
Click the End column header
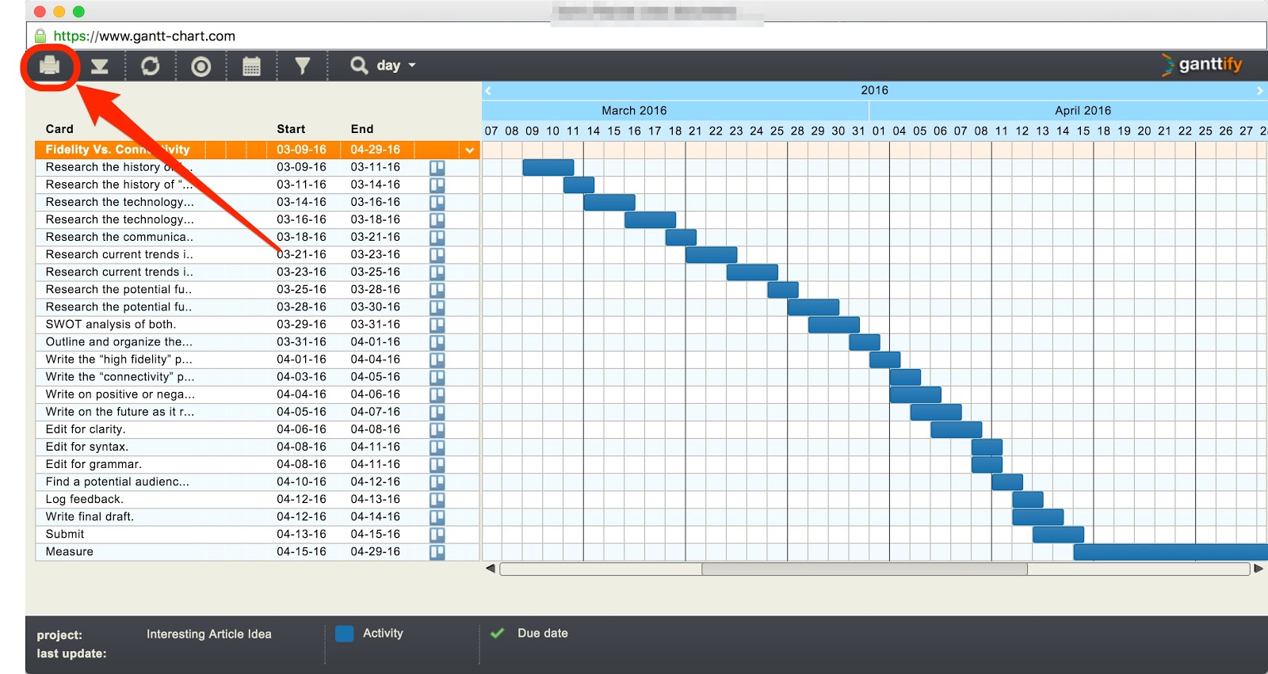(361, 129)
